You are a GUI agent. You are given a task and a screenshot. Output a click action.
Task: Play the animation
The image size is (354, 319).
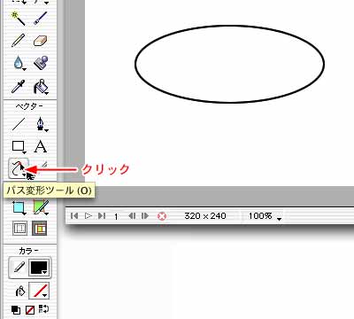tap(88, 216)
